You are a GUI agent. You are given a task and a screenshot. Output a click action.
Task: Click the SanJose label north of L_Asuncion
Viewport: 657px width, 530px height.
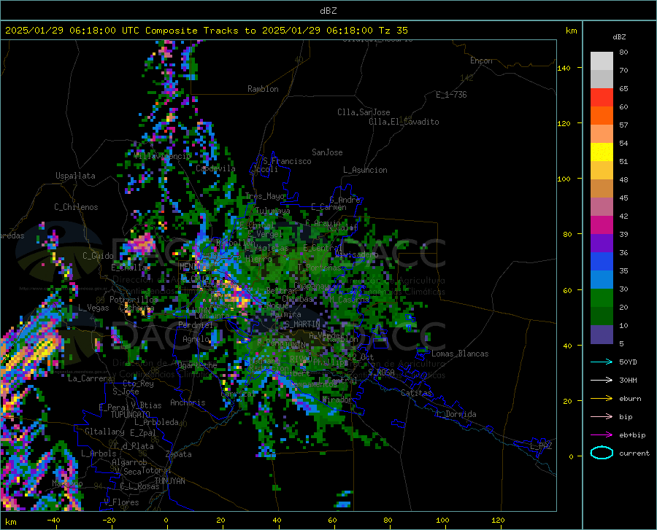(x=327, y=152)
